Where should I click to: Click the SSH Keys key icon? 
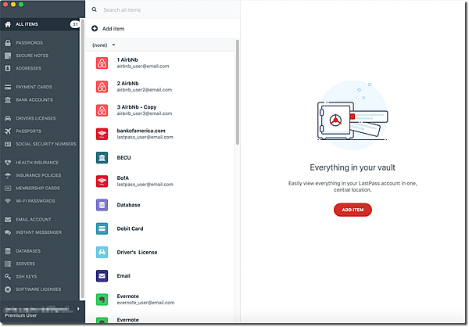[8, 277]
